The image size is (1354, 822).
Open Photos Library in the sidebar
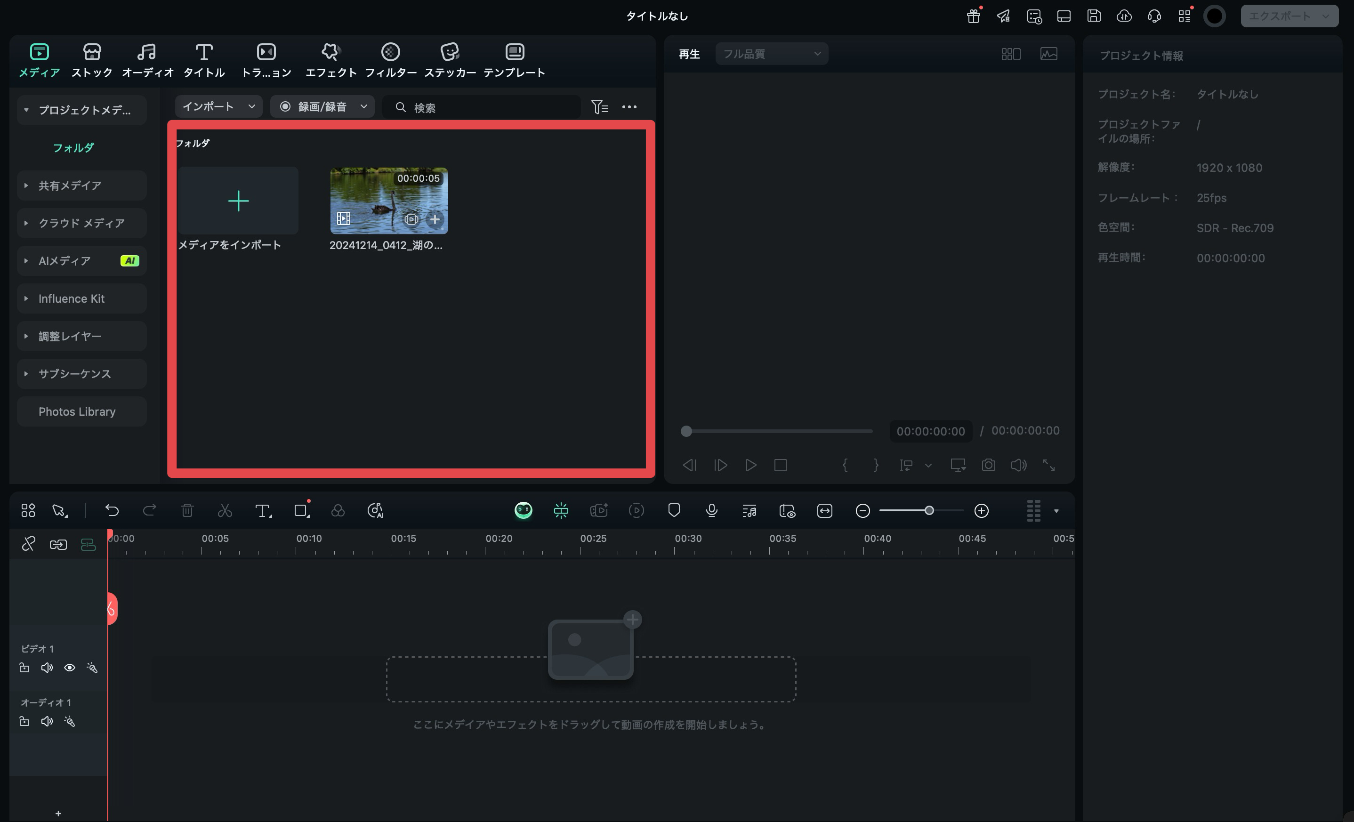pyautogui.click(x=82, y=411)
